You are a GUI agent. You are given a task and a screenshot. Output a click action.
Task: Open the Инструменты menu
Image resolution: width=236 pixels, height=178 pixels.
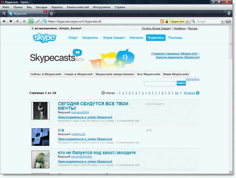102,7
